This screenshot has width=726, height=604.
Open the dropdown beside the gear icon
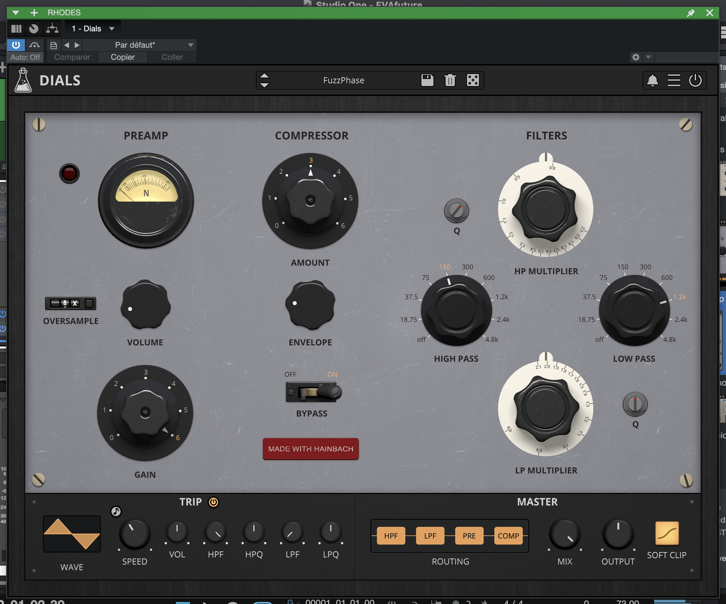click(648, 57)
